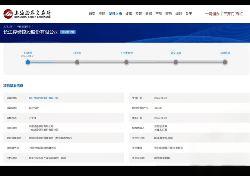Click the 融资金额(亿元) field label
This screenshot has width=250, height=176.
(140, 108)
